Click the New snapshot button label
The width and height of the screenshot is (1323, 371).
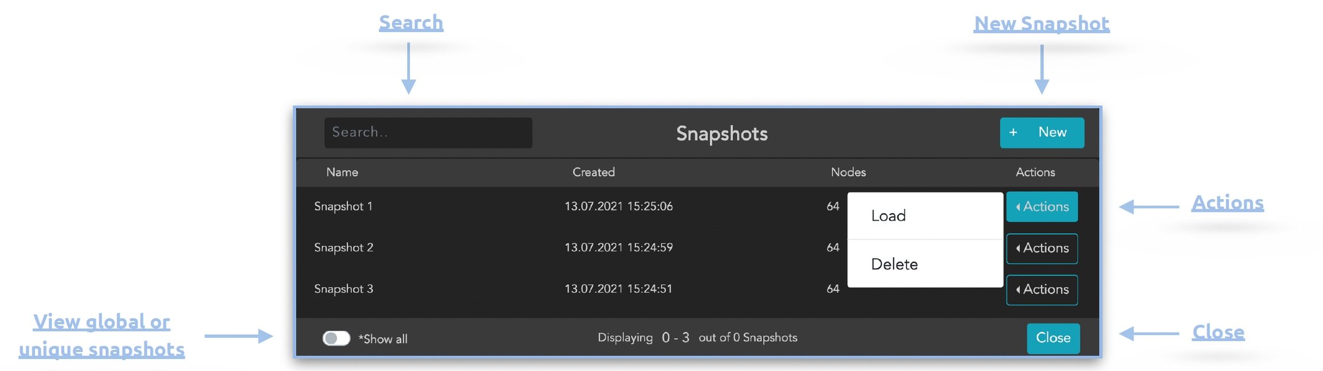point(1052,133)
